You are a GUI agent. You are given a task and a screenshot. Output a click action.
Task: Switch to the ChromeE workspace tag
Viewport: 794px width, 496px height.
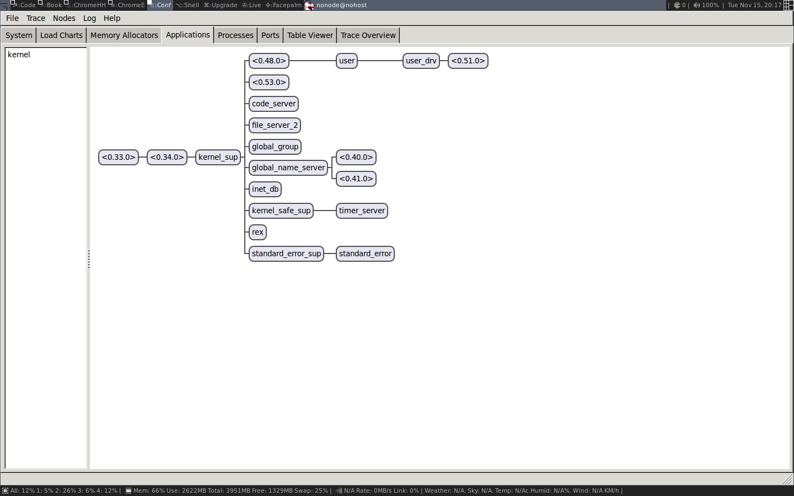point(128,5)
